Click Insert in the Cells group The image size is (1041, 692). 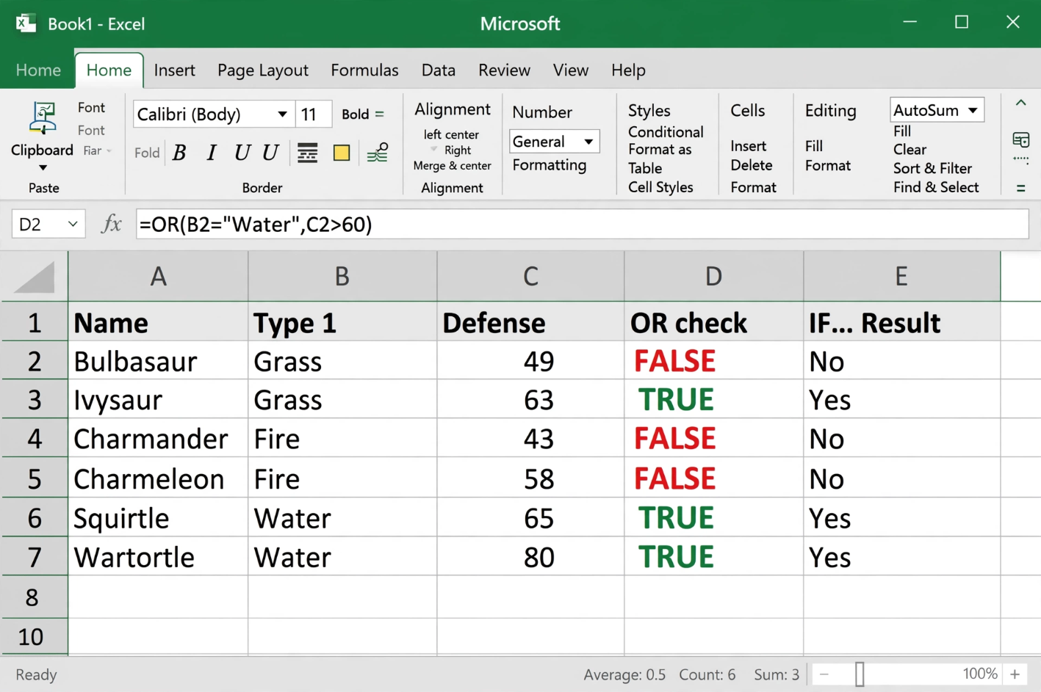click(x=748, y=146)
